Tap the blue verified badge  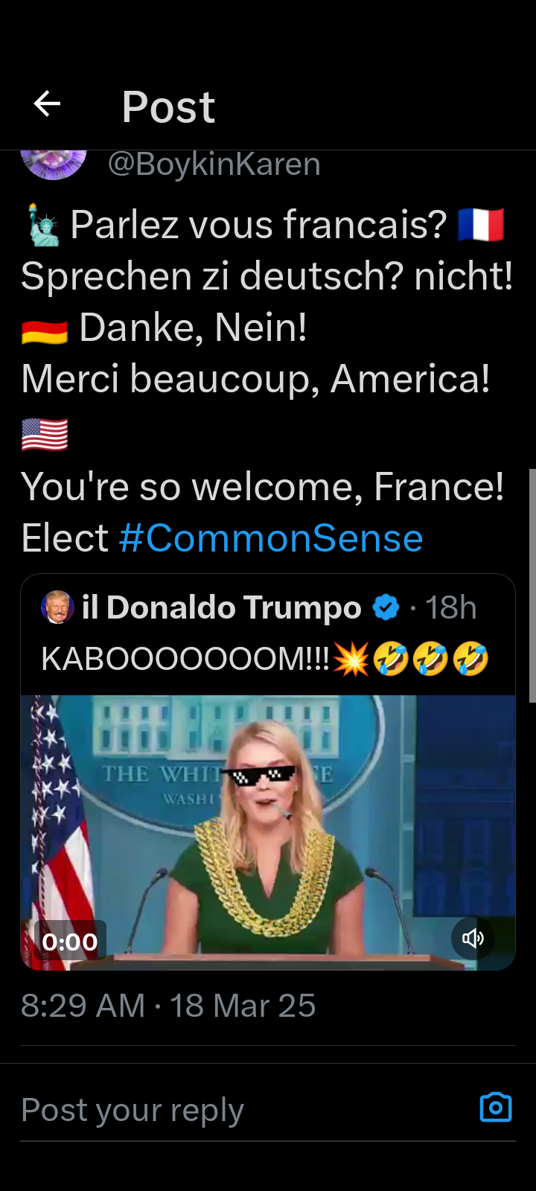[386, 607]
